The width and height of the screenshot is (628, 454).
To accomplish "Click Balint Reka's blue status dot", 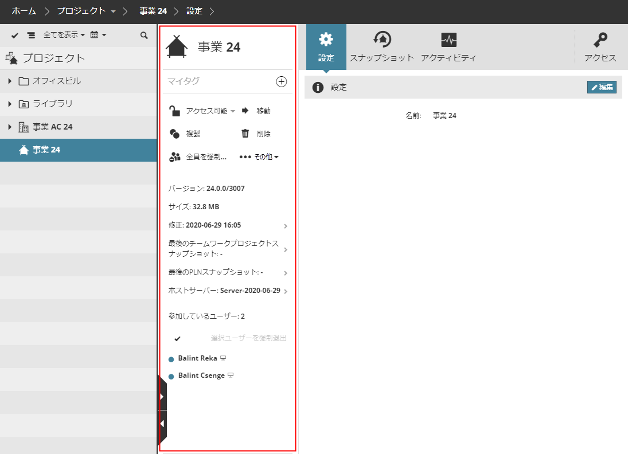I will click(x=171, y=359).
